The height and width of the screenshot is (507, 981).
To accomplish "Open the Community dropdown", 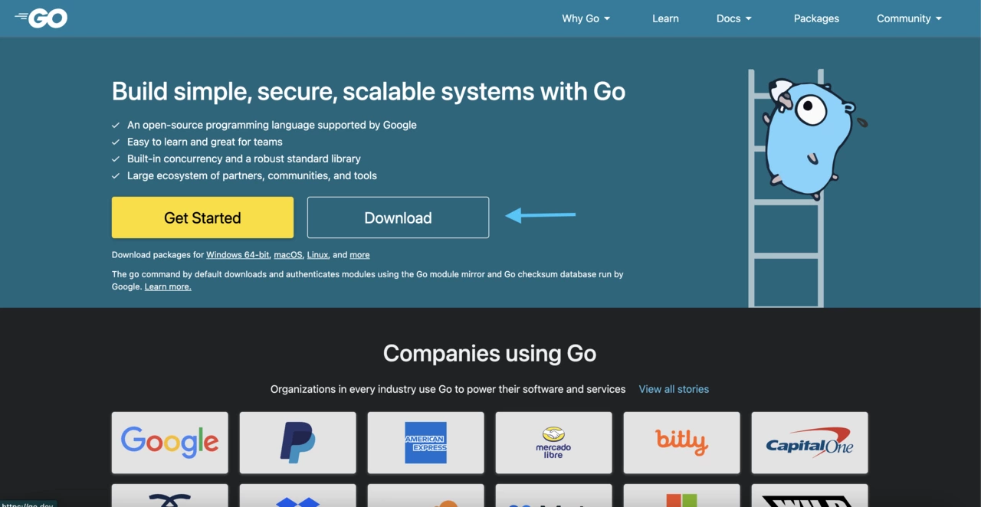I will (x=908, y=18).
